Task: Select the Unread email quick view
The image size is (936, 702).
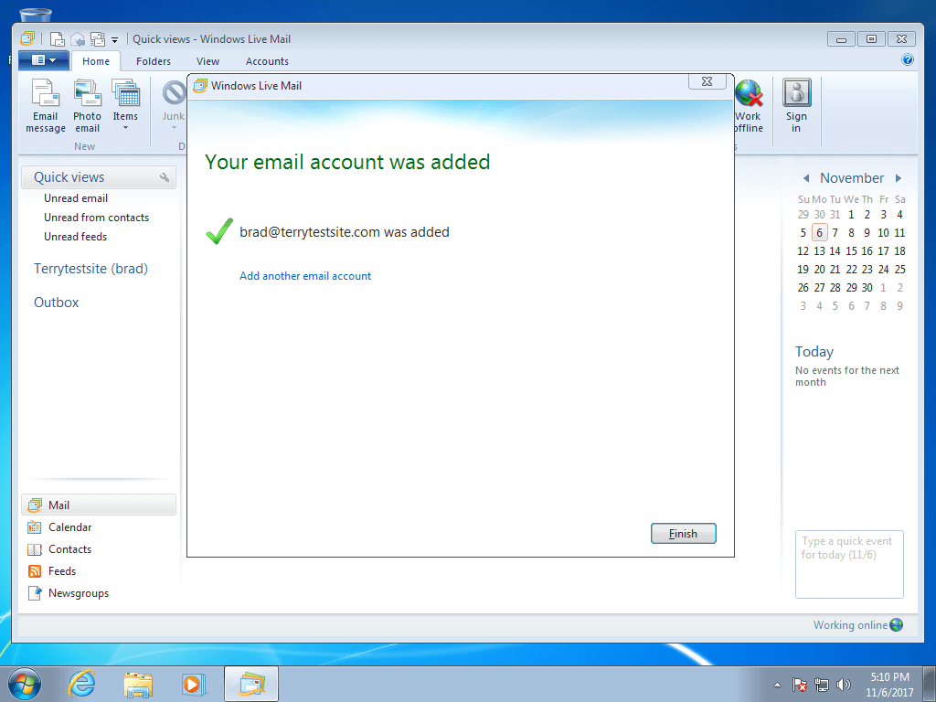Action: coord(76,198)
